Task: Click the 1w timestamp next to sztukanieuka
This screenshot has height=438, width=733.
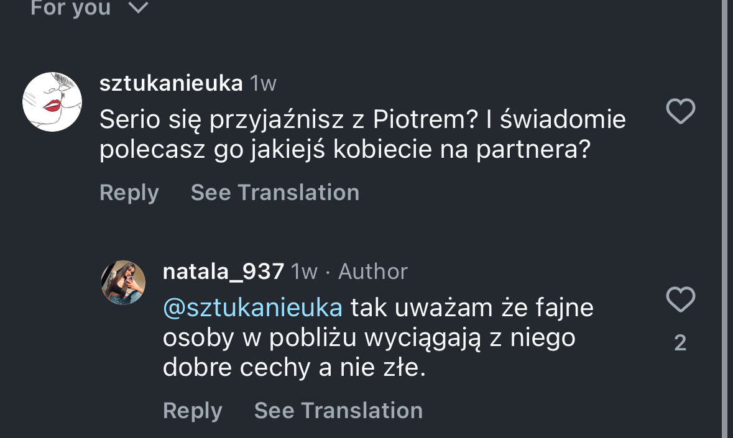Action: 263,83
